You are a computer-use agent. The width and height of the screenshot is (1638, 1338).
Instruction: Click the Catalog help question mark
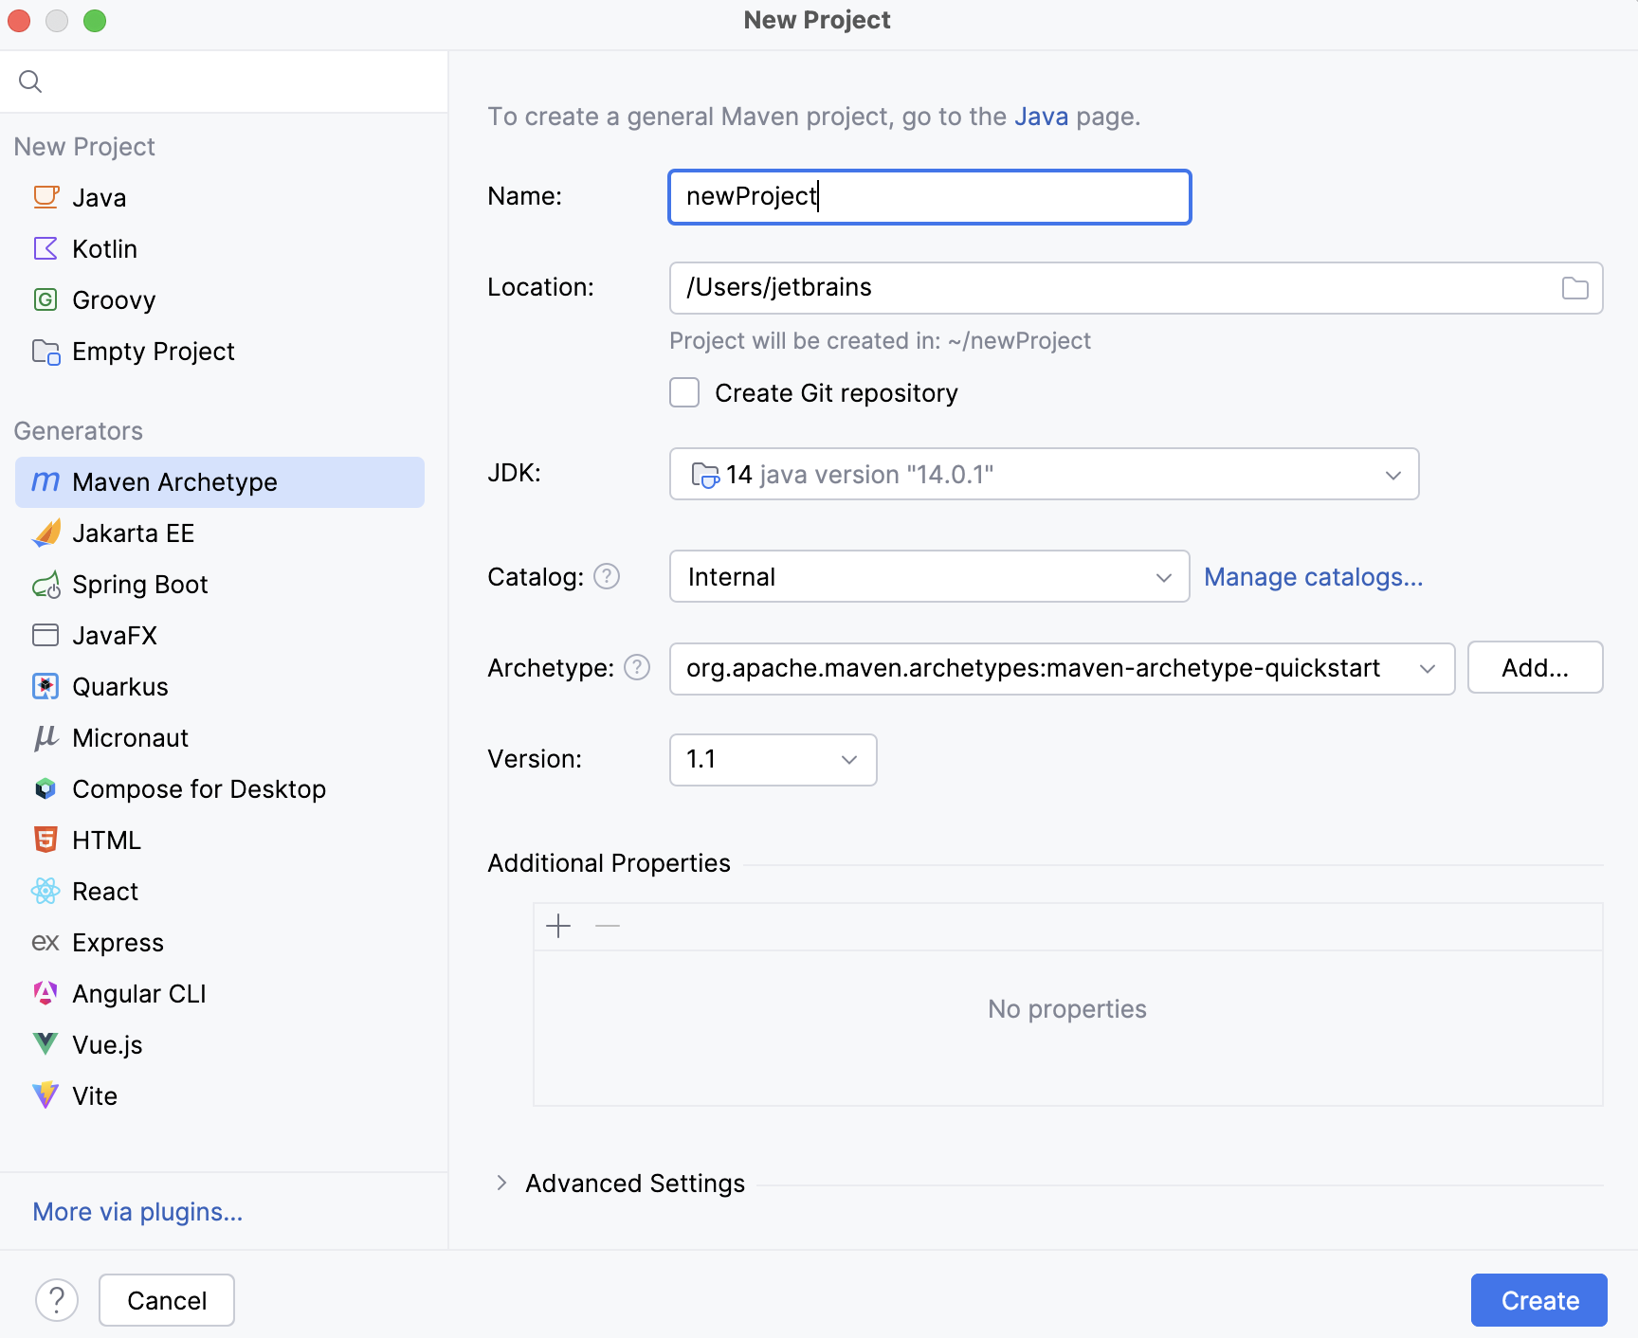[608, 576]
